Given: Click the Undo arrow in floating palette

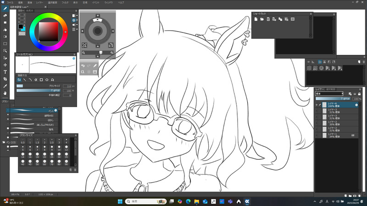Looking at the screenshot, I should (x=83, y=66).
